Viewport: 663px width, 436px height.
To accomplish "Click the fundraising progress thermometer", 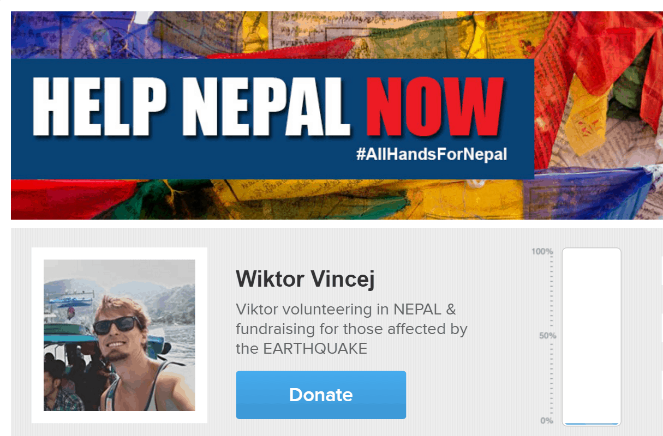I will click(592, 337).
